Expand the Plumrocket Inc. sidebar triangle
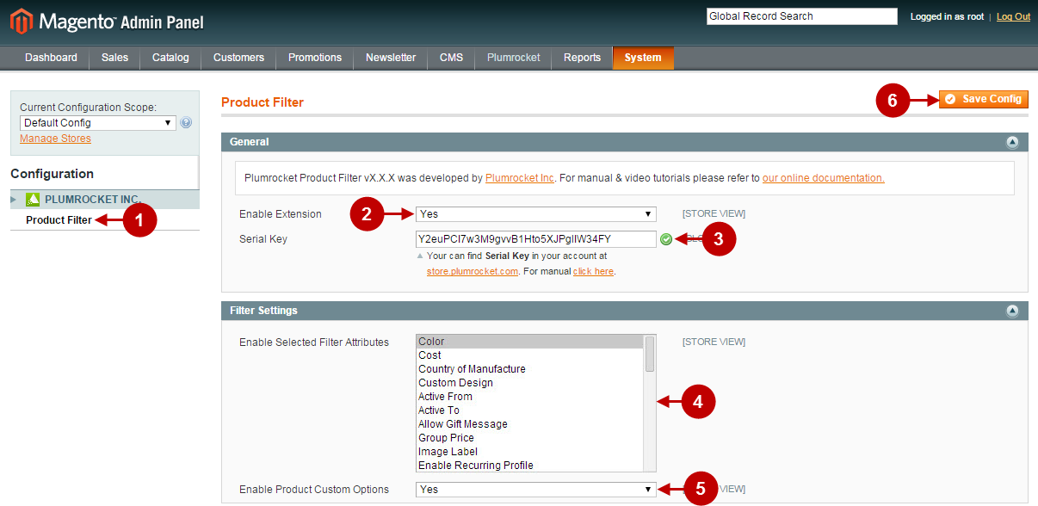The image size is (1038, 506). (x=13, y=200)
